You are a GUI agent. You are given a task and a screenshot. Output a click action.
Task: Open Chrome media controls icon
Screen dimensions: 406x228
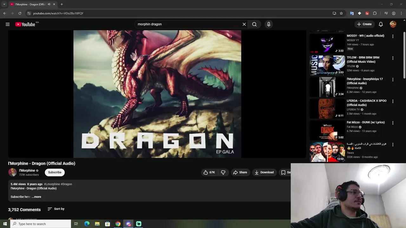coord(386,13)
